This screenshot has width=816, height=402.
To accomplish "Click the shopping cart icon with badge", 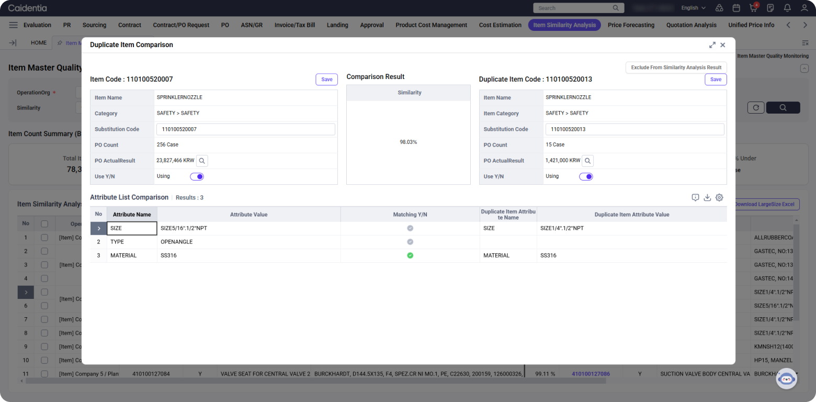I will tap(753, 8).
